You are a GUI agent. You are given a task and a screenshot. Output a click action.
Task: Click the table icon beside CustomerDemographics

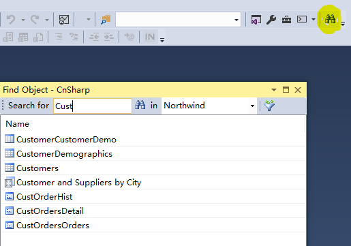tap(10, 153)
